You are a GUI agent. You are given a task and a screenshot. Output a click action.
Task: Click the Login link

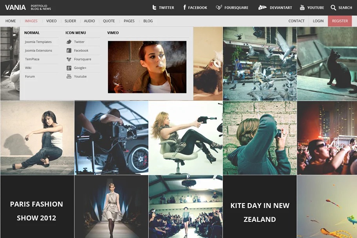(318, 21)
